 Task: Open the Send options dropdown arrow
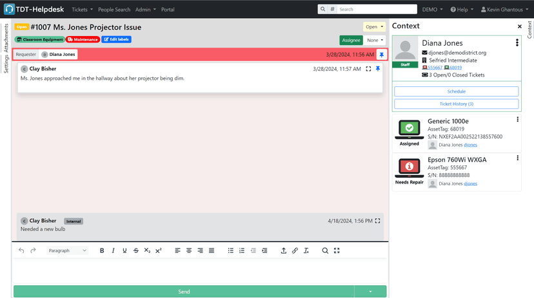point(371,292)
